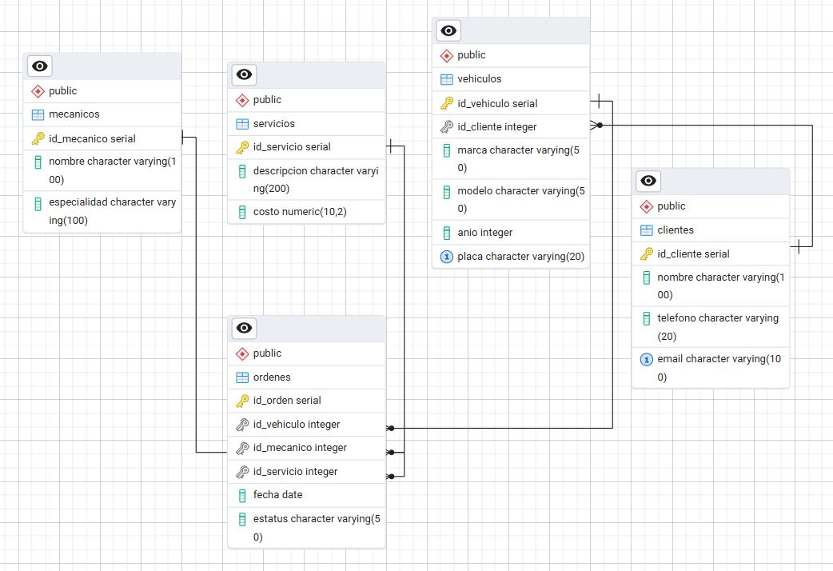The image size is (833, 571).
Task: Click the column icon beside costo numeric
Action: 242,212
